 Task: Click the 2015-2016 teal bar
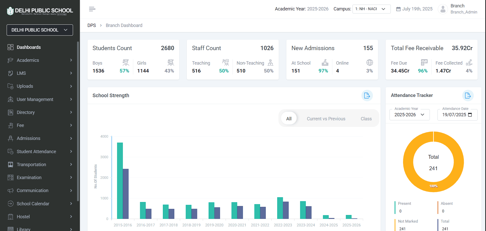[120, 181]
